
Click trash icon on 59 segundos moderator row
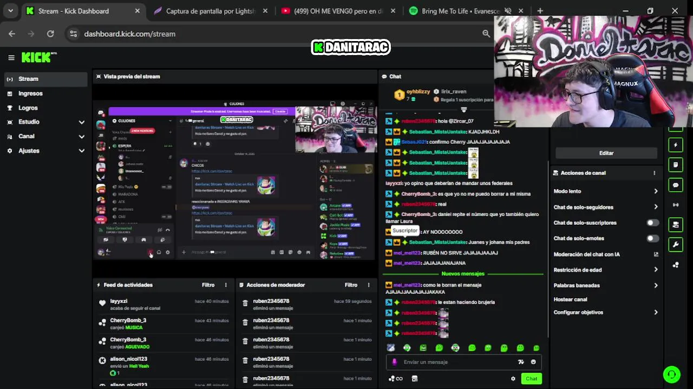coord(245,304)
